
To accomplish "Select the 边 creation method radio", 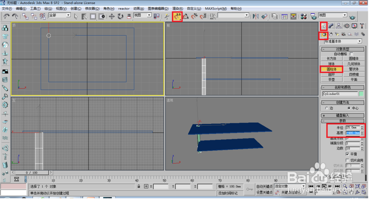I will 327,108.
